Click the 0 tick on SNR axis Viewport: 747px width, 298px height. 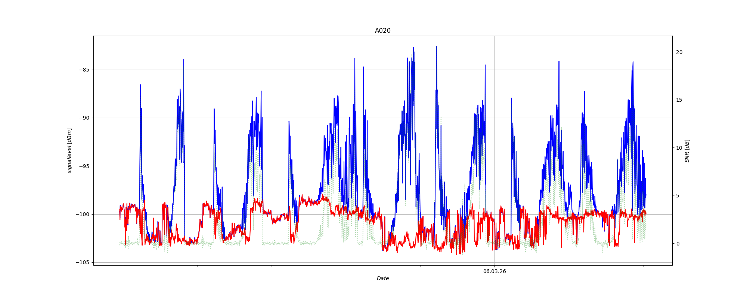(678, 244)
